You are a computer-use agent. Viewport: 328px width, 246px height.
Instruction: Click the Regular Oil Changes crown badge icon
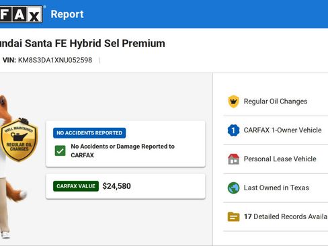coord(233,101)
